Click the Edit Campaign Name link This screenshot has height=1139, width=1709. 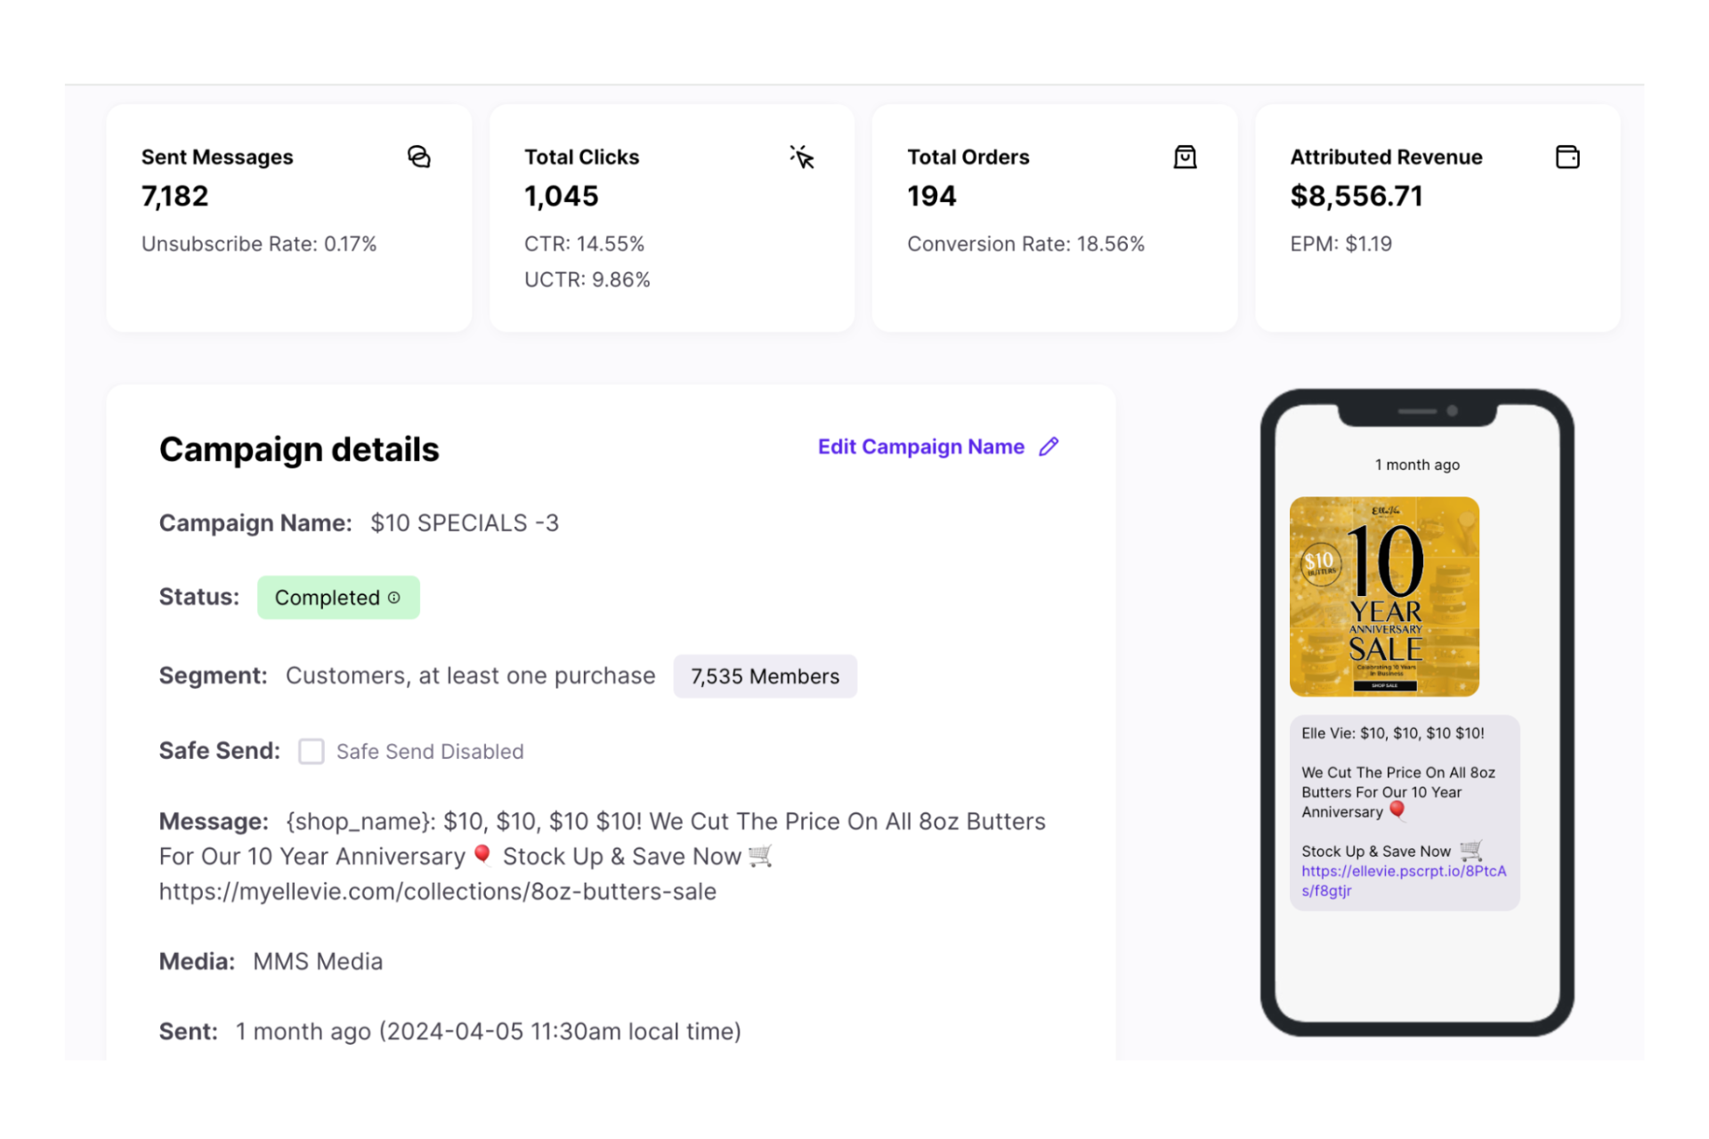tap(920, 447)
